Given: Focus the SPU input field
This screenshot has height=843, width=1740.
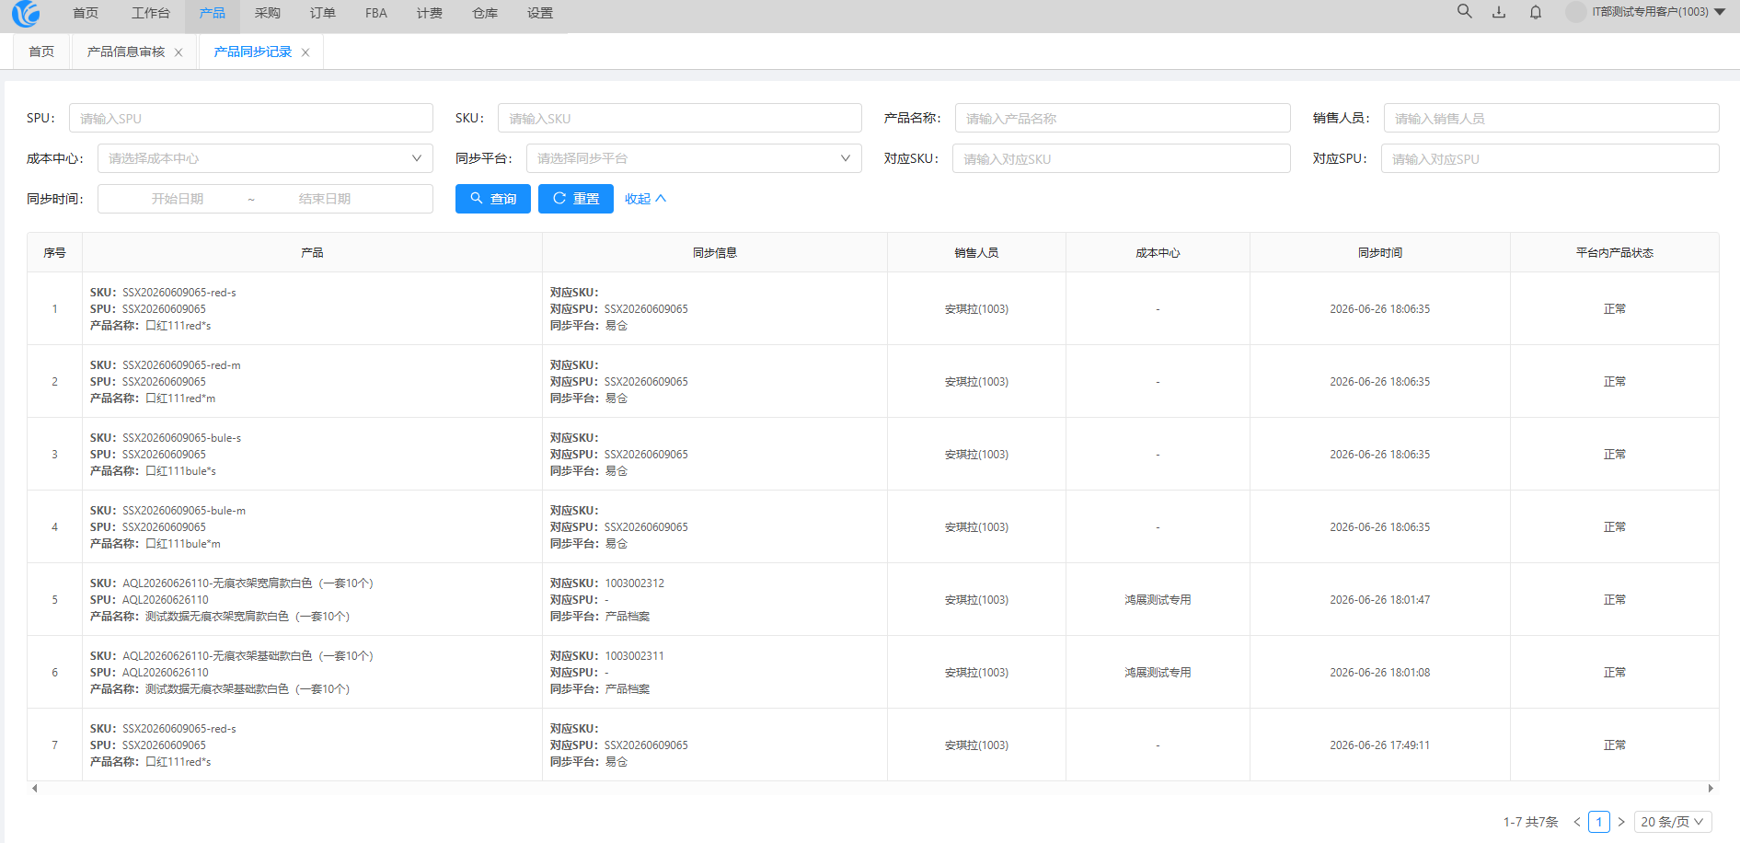Looking at the screenshot, I should click(251, 118).
